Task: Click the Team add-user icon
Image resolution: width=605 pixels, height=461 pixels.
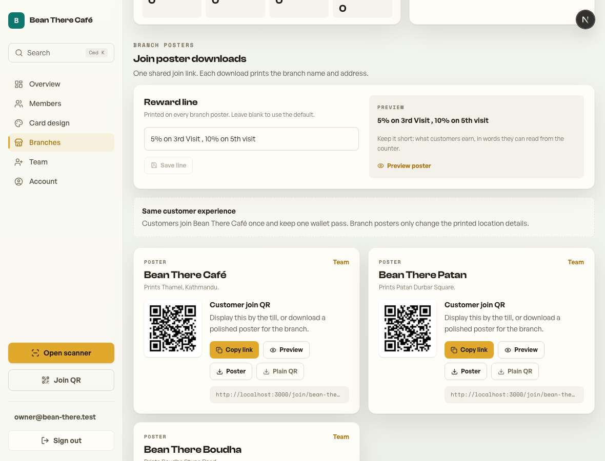Action: pyautogui.click(x=18, y=162)
